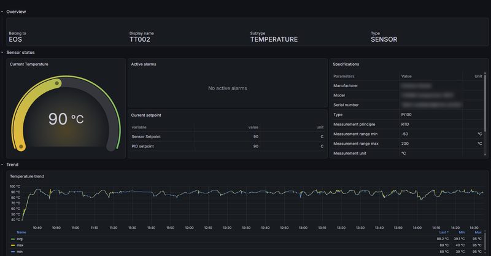The width and height of the screenshot is (491, 256).
Task: Open the Specifications panel title menu
Action: pos(346,64)
